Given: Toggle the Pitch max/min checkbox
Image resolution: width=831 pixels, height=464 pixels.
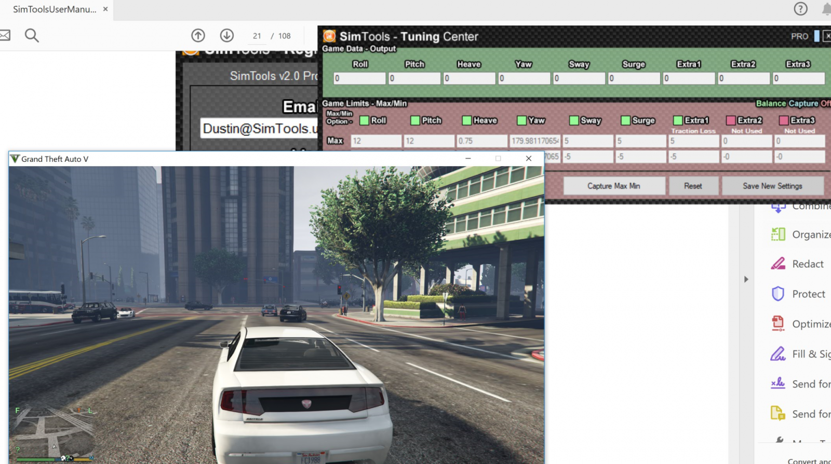Looking at the screenshot, I should [415, 120].
